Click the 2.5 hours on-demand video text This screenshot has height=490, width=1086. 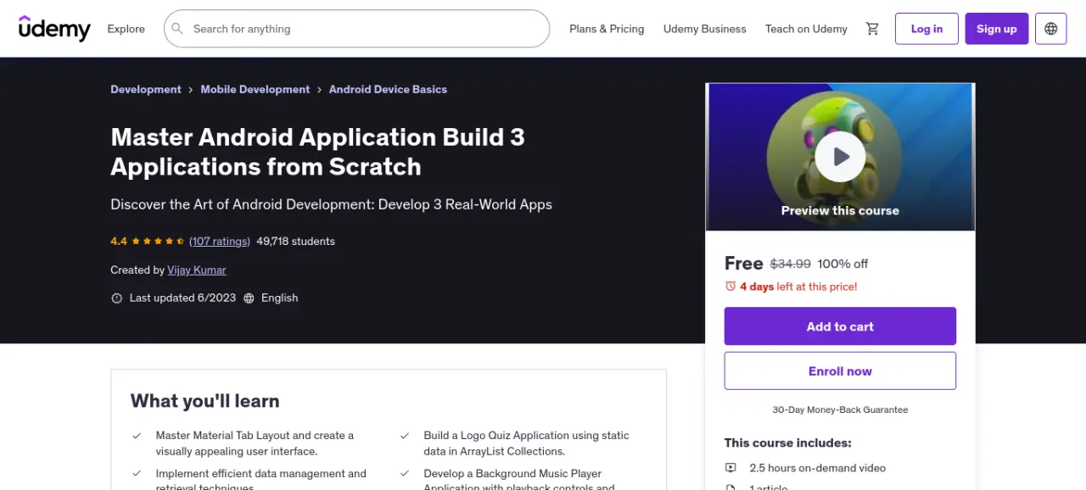point(817,468)
